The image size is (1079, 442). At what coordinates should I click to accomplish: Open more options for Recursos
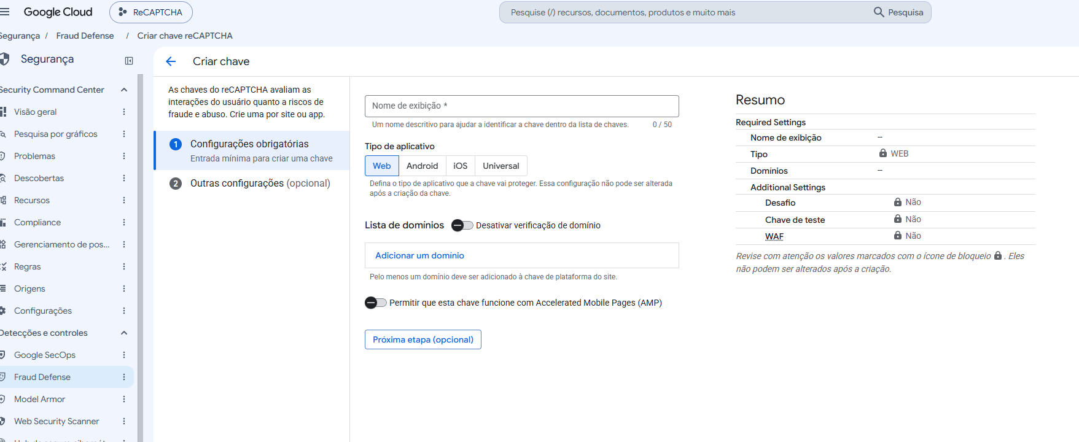[124, 200]
